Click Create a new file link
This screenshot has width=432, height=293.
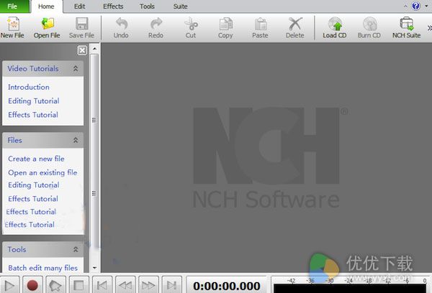pos(36,159)
